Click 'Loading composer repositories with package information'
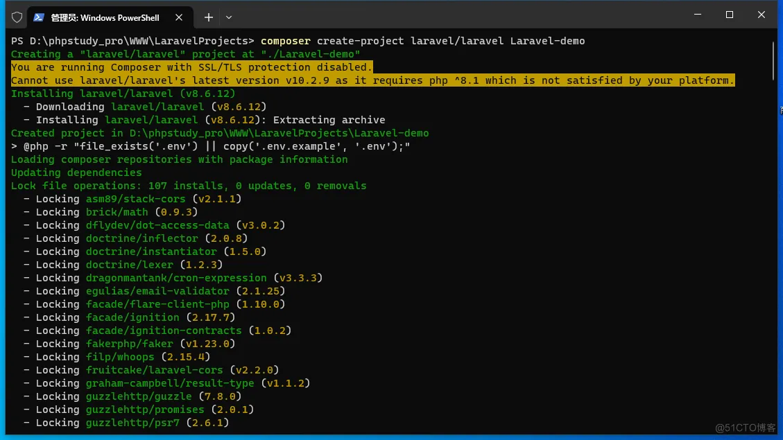This screenshot has height=440, width=783. tap(179, 159)
